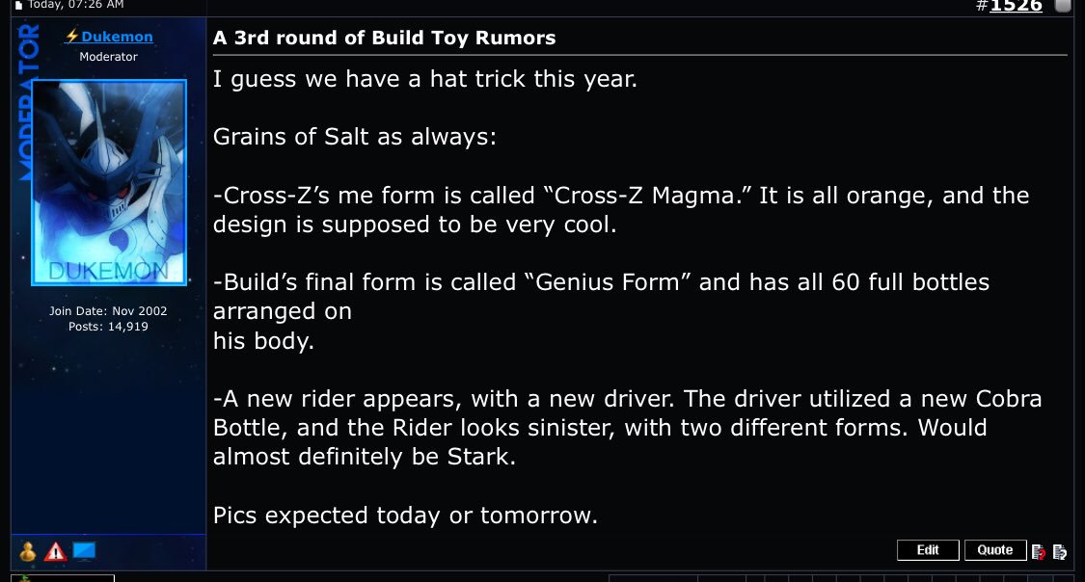Click the "Join Date: Nov 2002" text
1085x582 pixels.
coord(108,311)
